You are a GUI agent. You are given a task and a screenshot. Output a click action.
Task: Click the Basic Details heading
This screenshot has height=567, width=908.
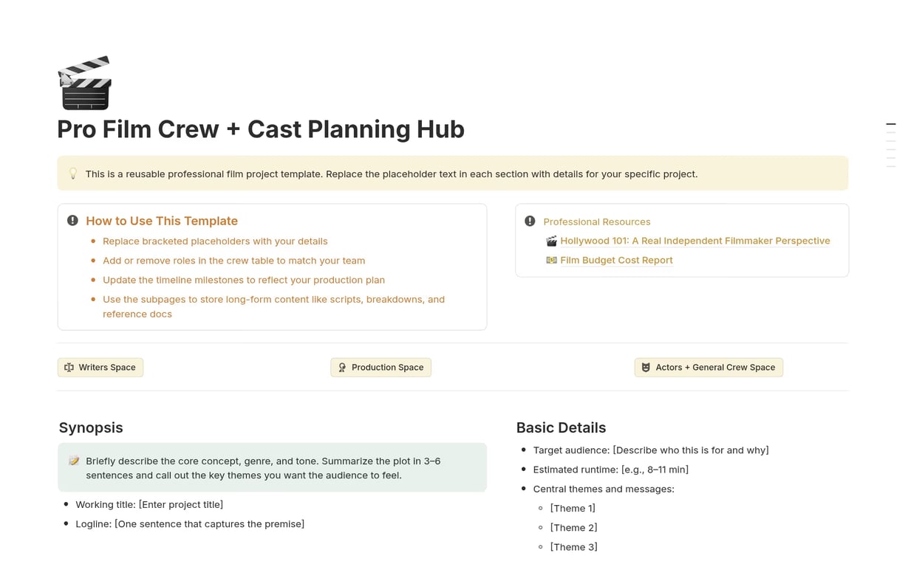(561, 427)
